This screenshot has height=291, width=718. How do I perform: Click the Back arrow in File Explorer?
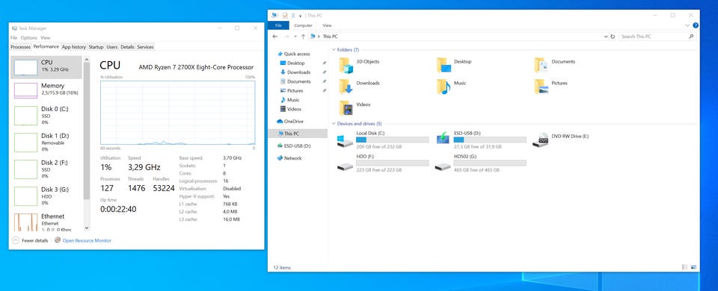click(275, 37)
